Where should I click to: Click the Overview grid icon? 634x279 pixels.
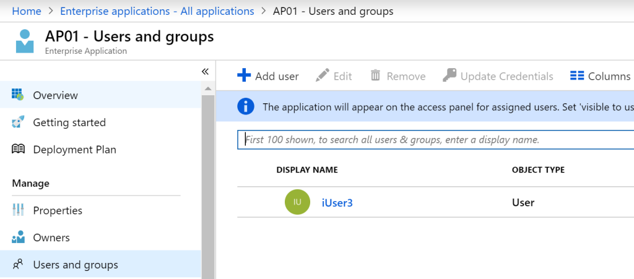[18, 95]
